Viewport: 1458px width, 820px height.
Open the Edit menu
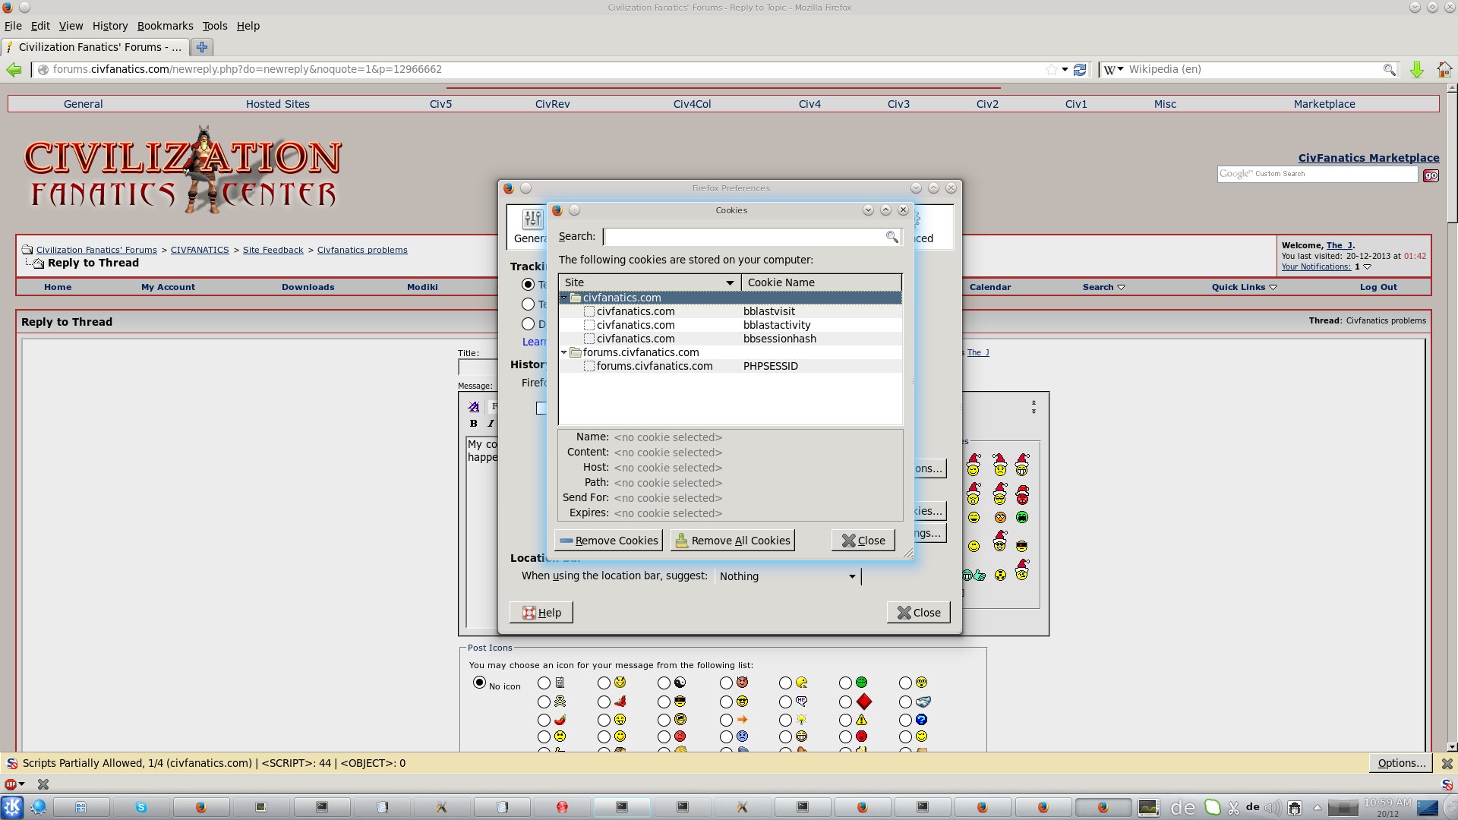point(40,26)
